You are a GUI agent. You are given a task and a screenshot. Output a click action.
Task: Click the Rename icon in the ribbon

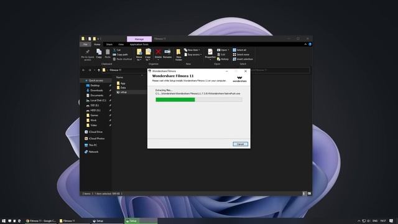click(167, 54)
